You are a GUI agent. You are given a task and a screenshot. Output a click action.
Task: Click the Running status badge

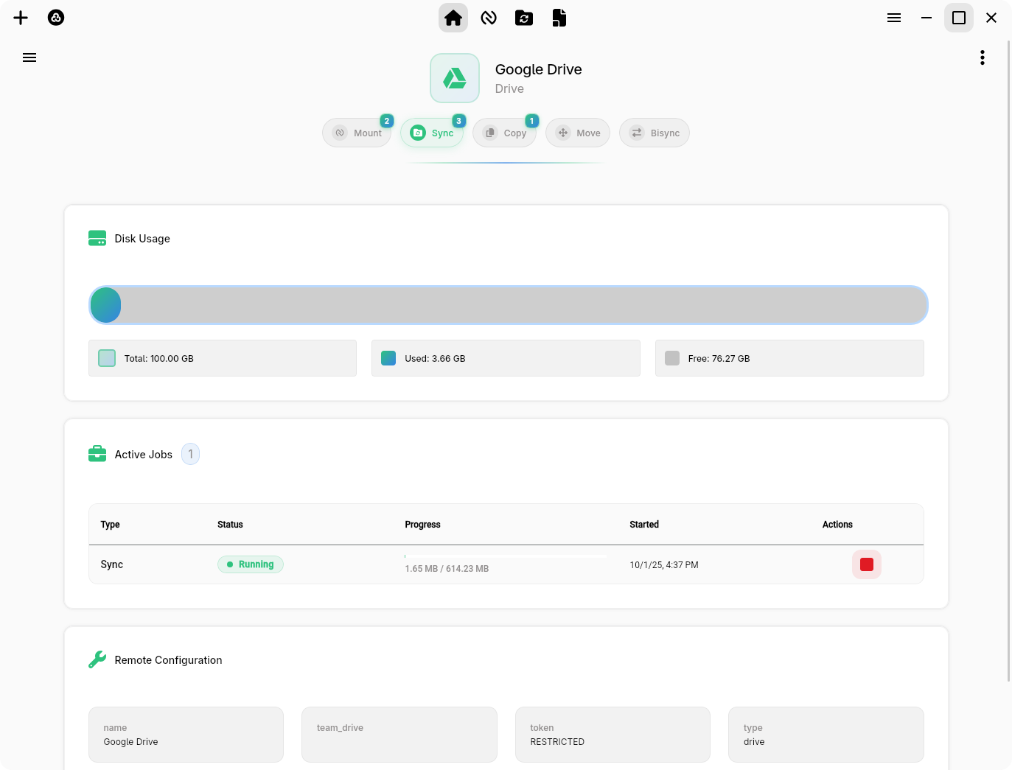(x=251, y=564)
